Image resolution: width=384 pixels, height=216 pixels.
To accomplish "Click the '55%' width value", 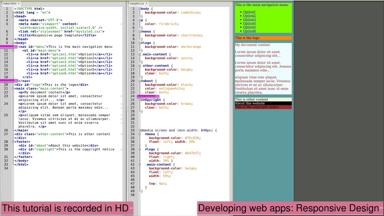I will point(166,176).
